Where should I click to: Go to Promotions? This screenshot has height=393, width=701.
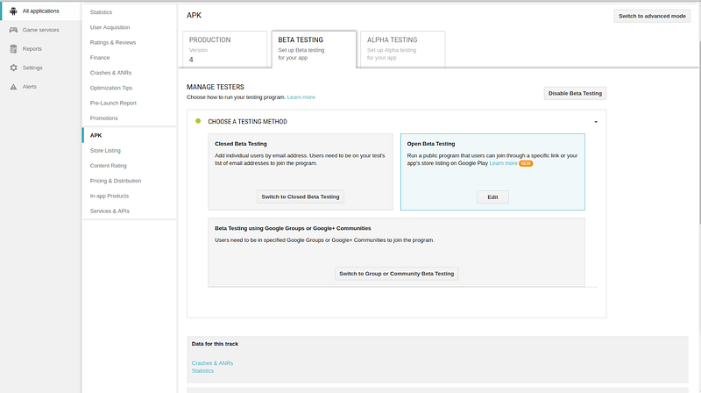pos(103,118)
